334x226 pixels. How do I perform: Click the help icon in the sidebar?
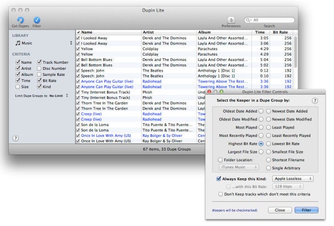coord(15,139)
